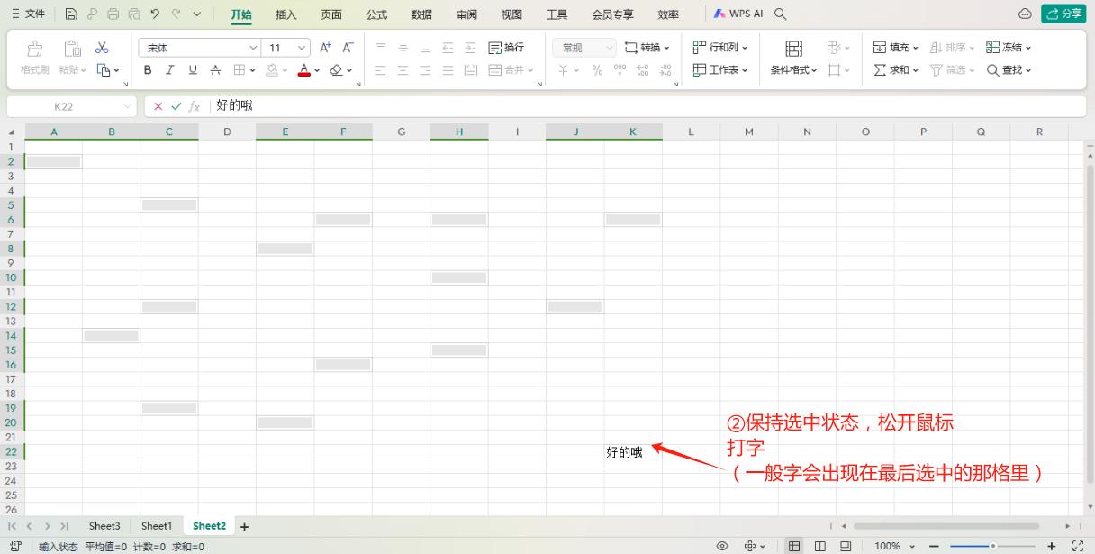Click the zoom slider handle

993,546
